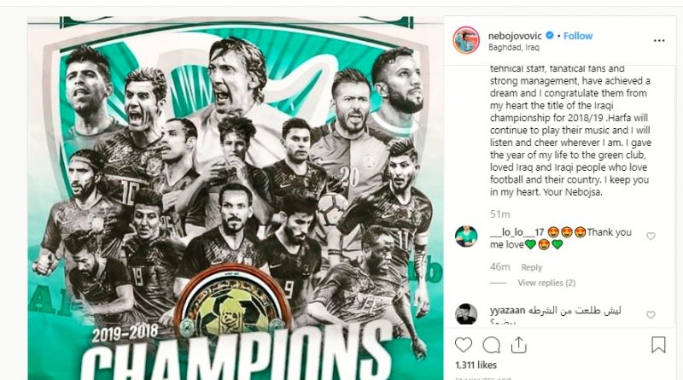The width and height of the screenshot is (683, 380).
Task: Click the Champions team poster image
Action: pyautogui.click(x=236, y=198)
